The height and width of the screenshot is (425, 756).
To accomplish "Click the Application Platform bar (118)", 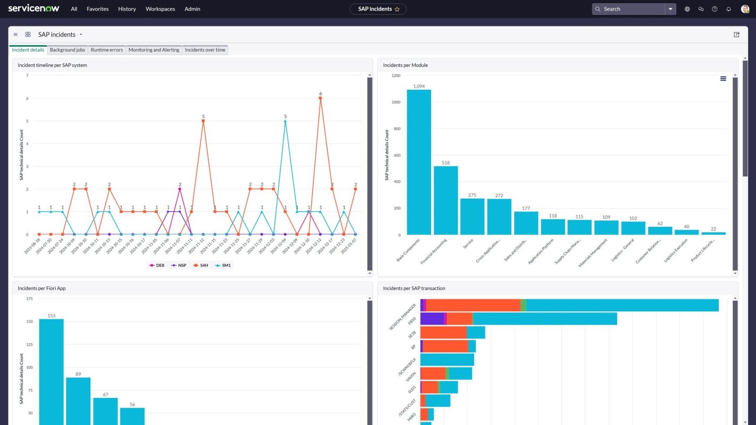I will tap(553, 227).
